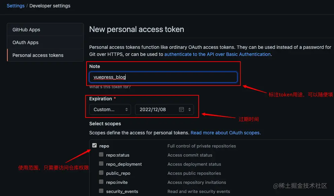This screenshot has height=196, width=334.
Task: Click the date field stepper arrows
Action: click(189, 109)
